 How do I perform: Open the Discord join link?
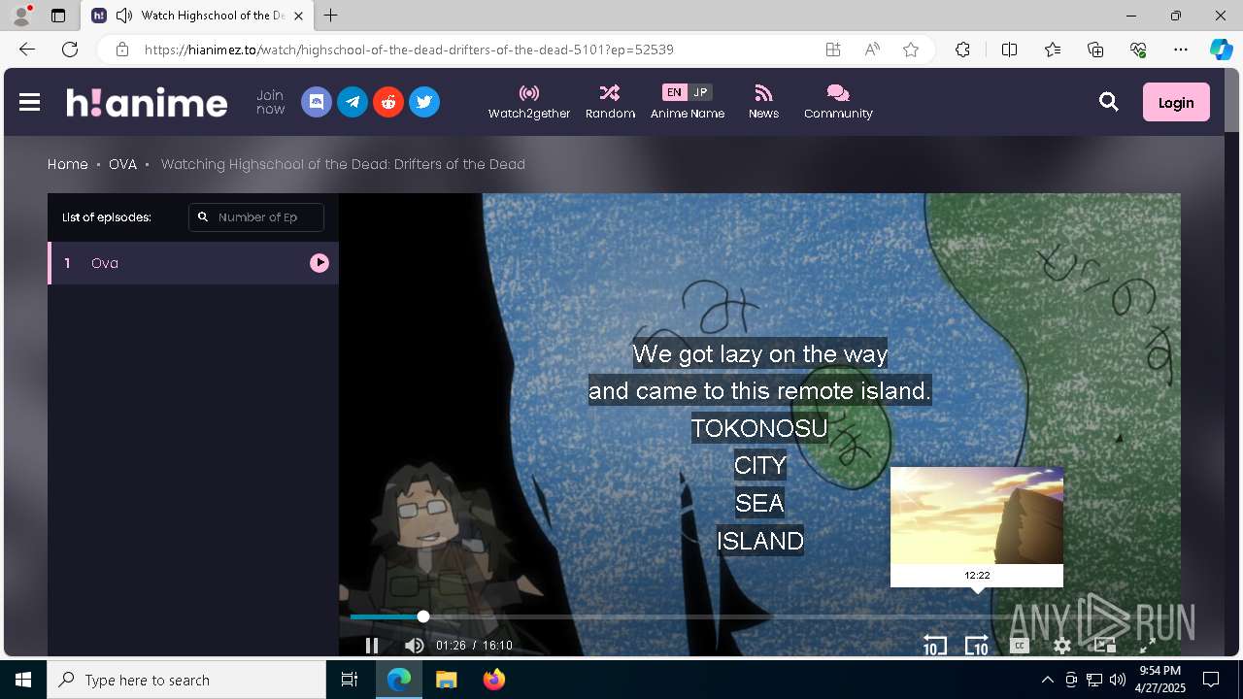point(317,102)
